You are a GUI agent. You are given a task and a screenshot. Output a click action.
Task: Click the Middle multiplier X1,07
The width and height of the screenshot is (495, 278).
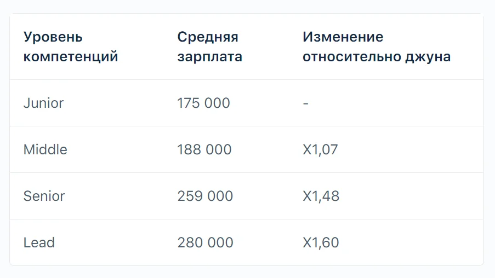(320, 149)
